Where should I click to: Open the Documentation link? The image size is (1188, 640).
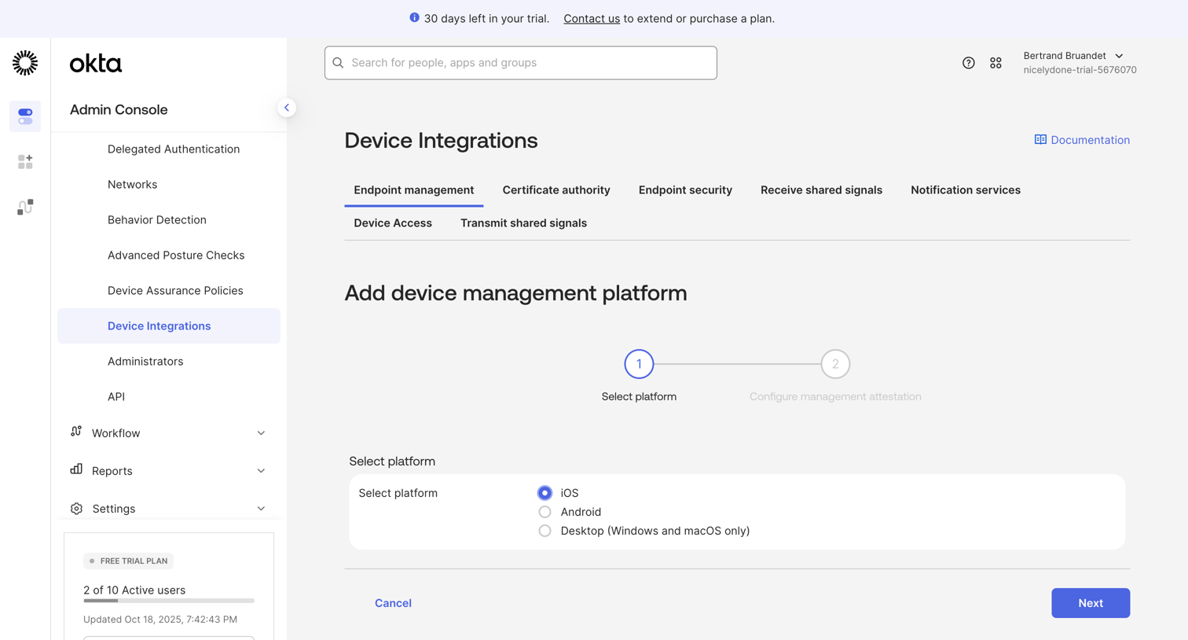[x=1082, y=140]
